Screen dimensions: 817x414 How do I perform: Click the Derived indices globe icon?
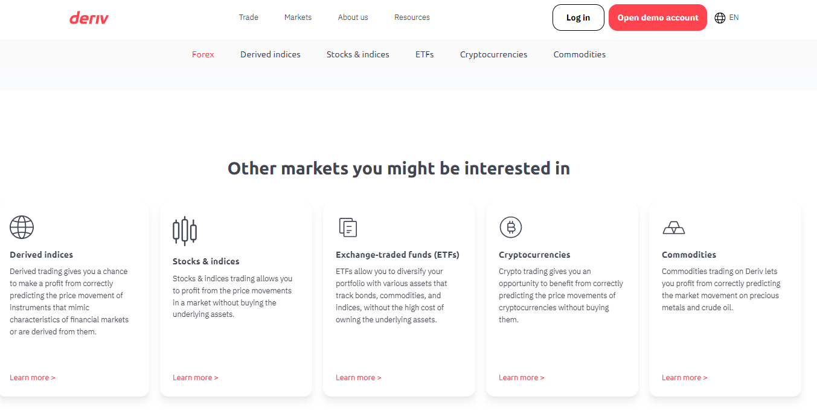(x=22, y=228)
